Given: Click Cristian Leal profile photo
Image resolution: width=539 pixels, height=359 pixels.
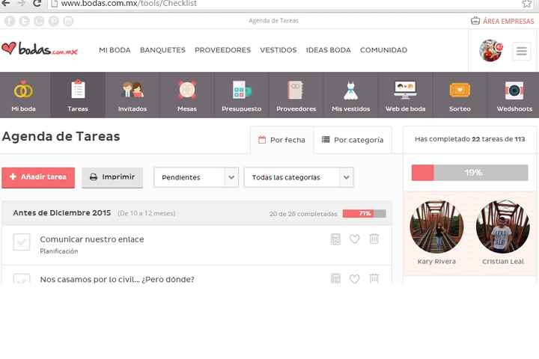Looking at the screenshot, I should click(x=503, y=227).
